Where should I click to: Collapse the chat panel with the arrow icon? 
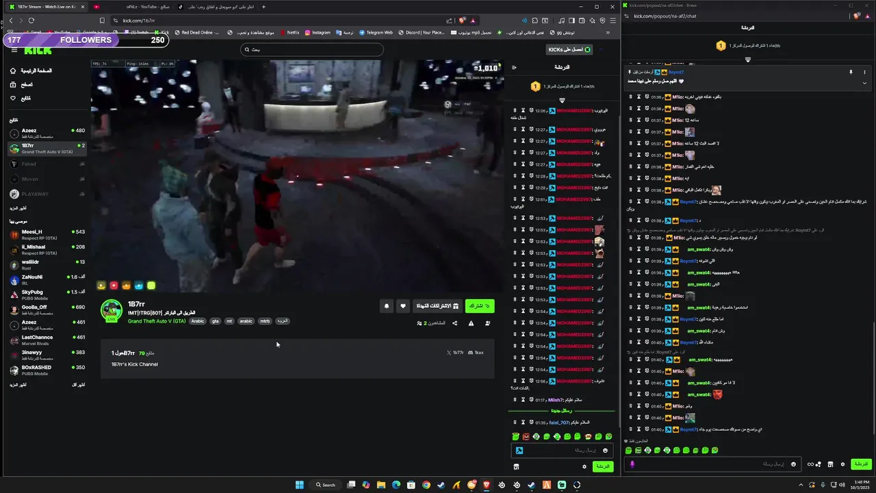coord(514,67)
